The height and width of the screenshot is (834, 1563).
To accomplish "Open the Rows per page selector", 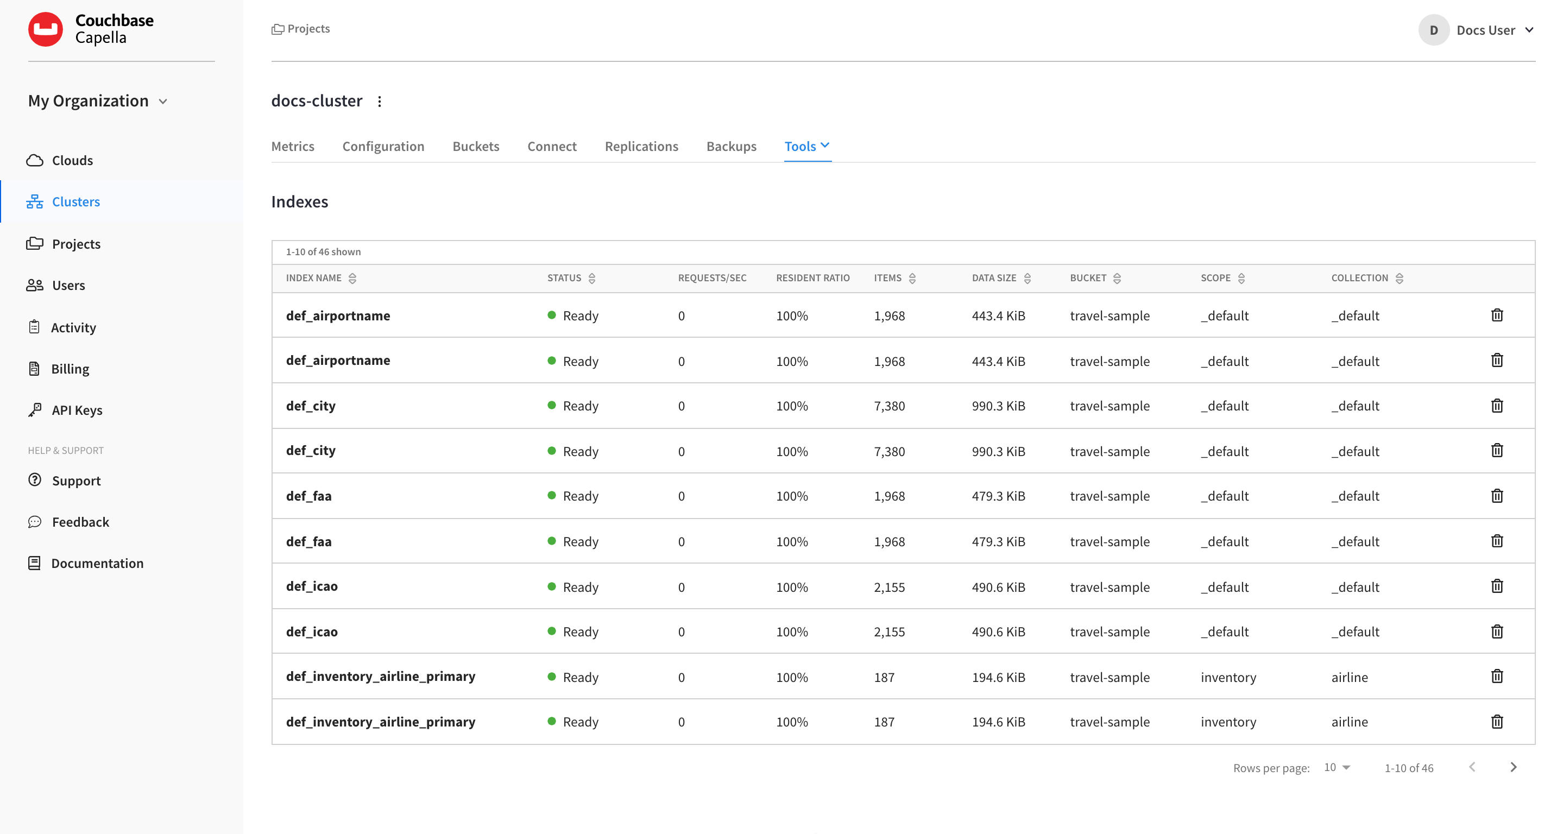I will pyautogui.click(x=1335, y=767).
